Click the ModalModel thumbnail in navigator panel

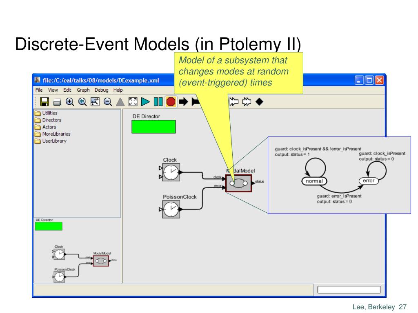[101, 261]
